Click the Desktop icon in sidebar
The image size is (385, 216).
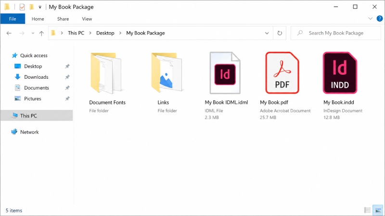pyautogui.click(x=17, y=66)
